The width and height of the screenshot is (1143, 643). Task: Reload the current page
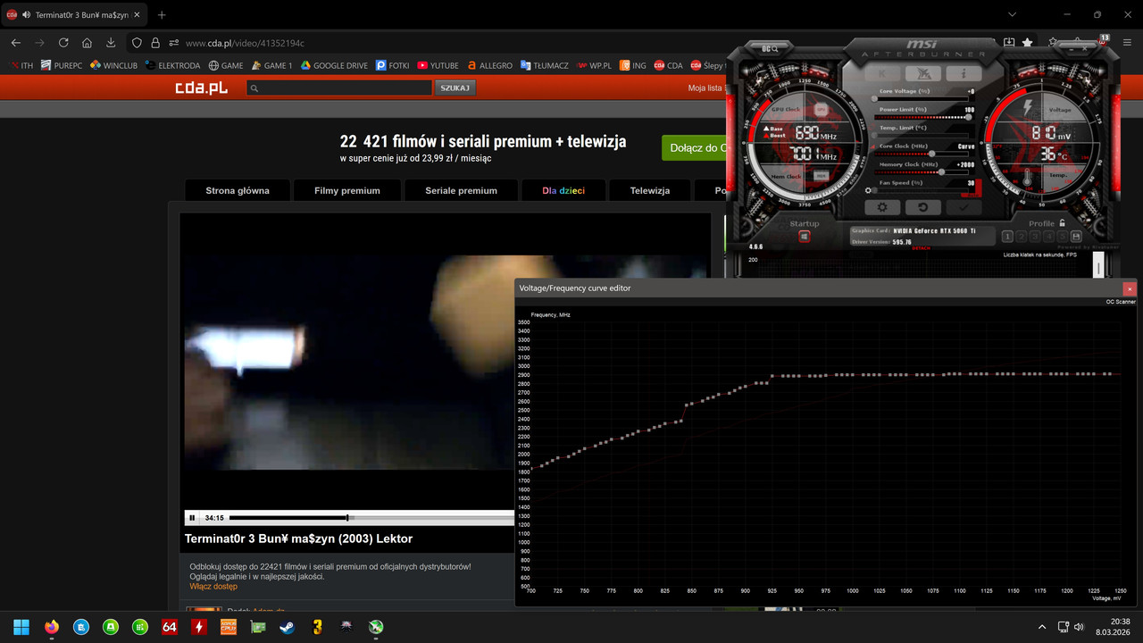[63, 43]
